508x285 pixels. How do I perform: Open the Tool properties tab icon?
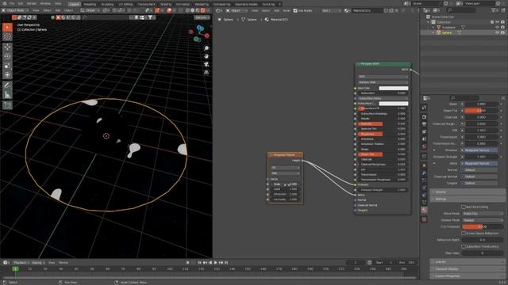425,108
